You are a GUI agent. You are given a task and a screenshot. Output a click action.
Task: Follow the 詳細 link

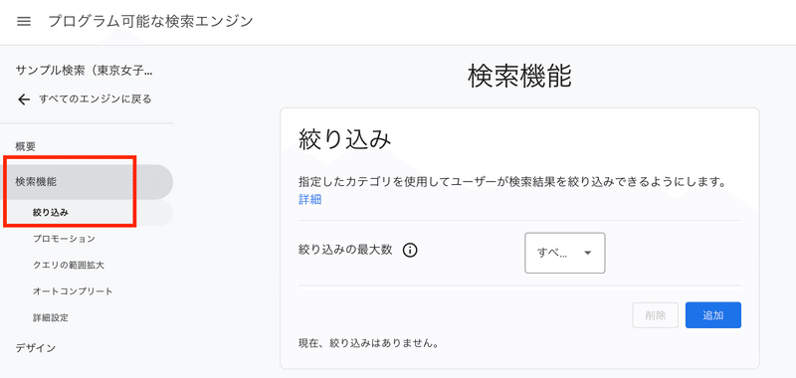[x=309, y=199]
